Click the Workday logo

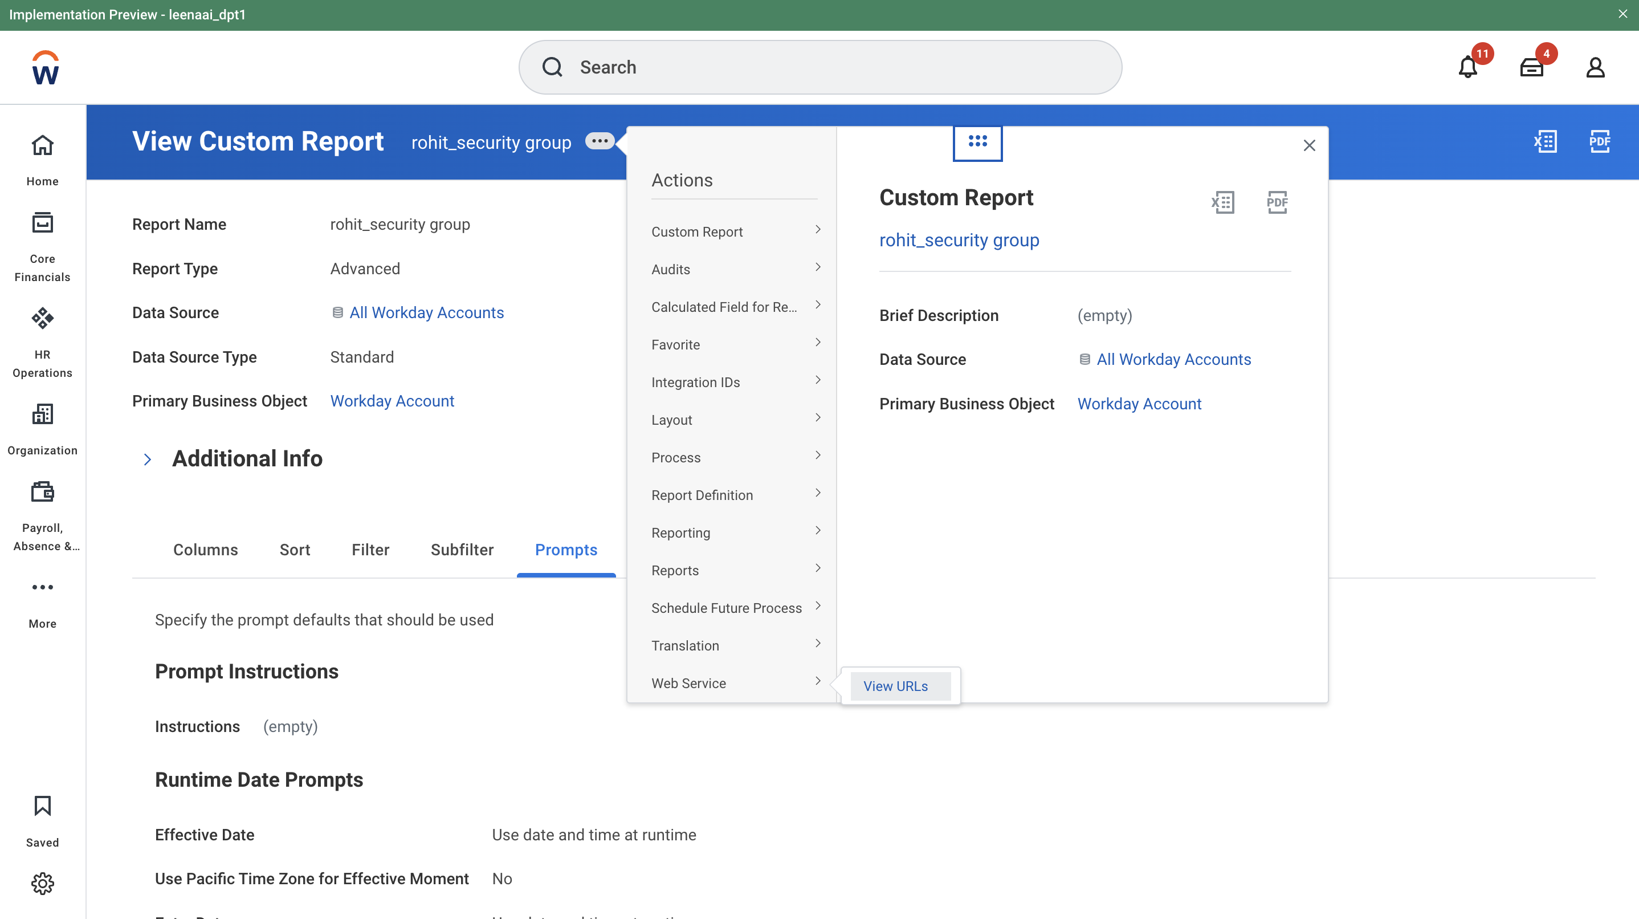click(45, 68)
